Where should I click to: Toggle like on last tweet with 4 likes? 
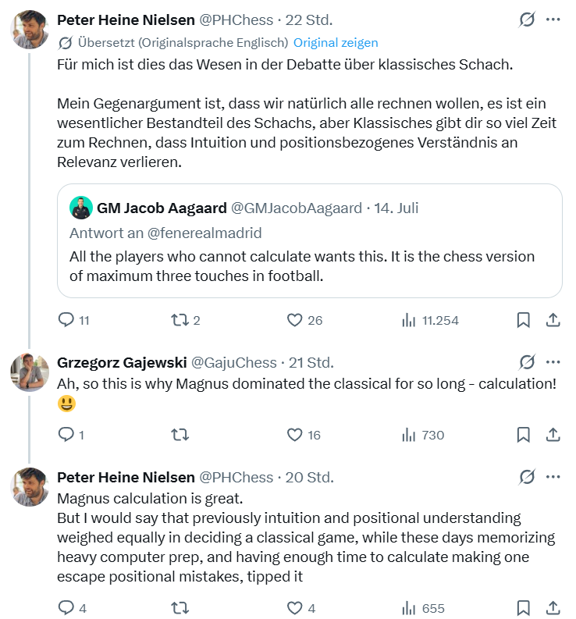pos(300,608)
